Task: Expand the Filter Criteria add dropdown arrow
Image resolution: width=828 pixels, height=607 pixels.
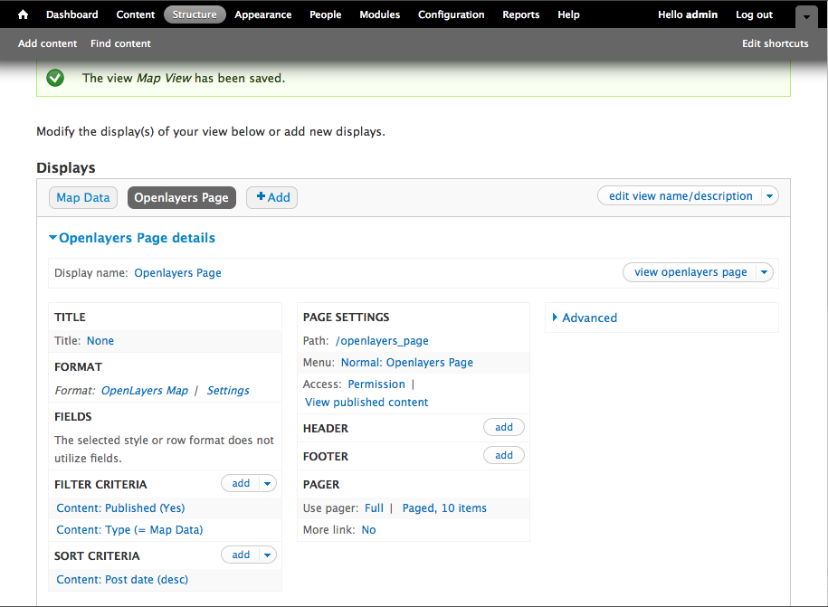Action: pyautogui.click(x=267, y=484)
